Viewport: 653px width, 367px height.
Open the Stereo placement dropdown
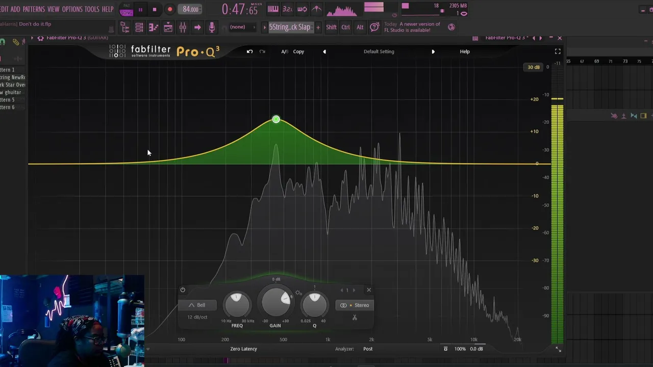pos(355,305)
